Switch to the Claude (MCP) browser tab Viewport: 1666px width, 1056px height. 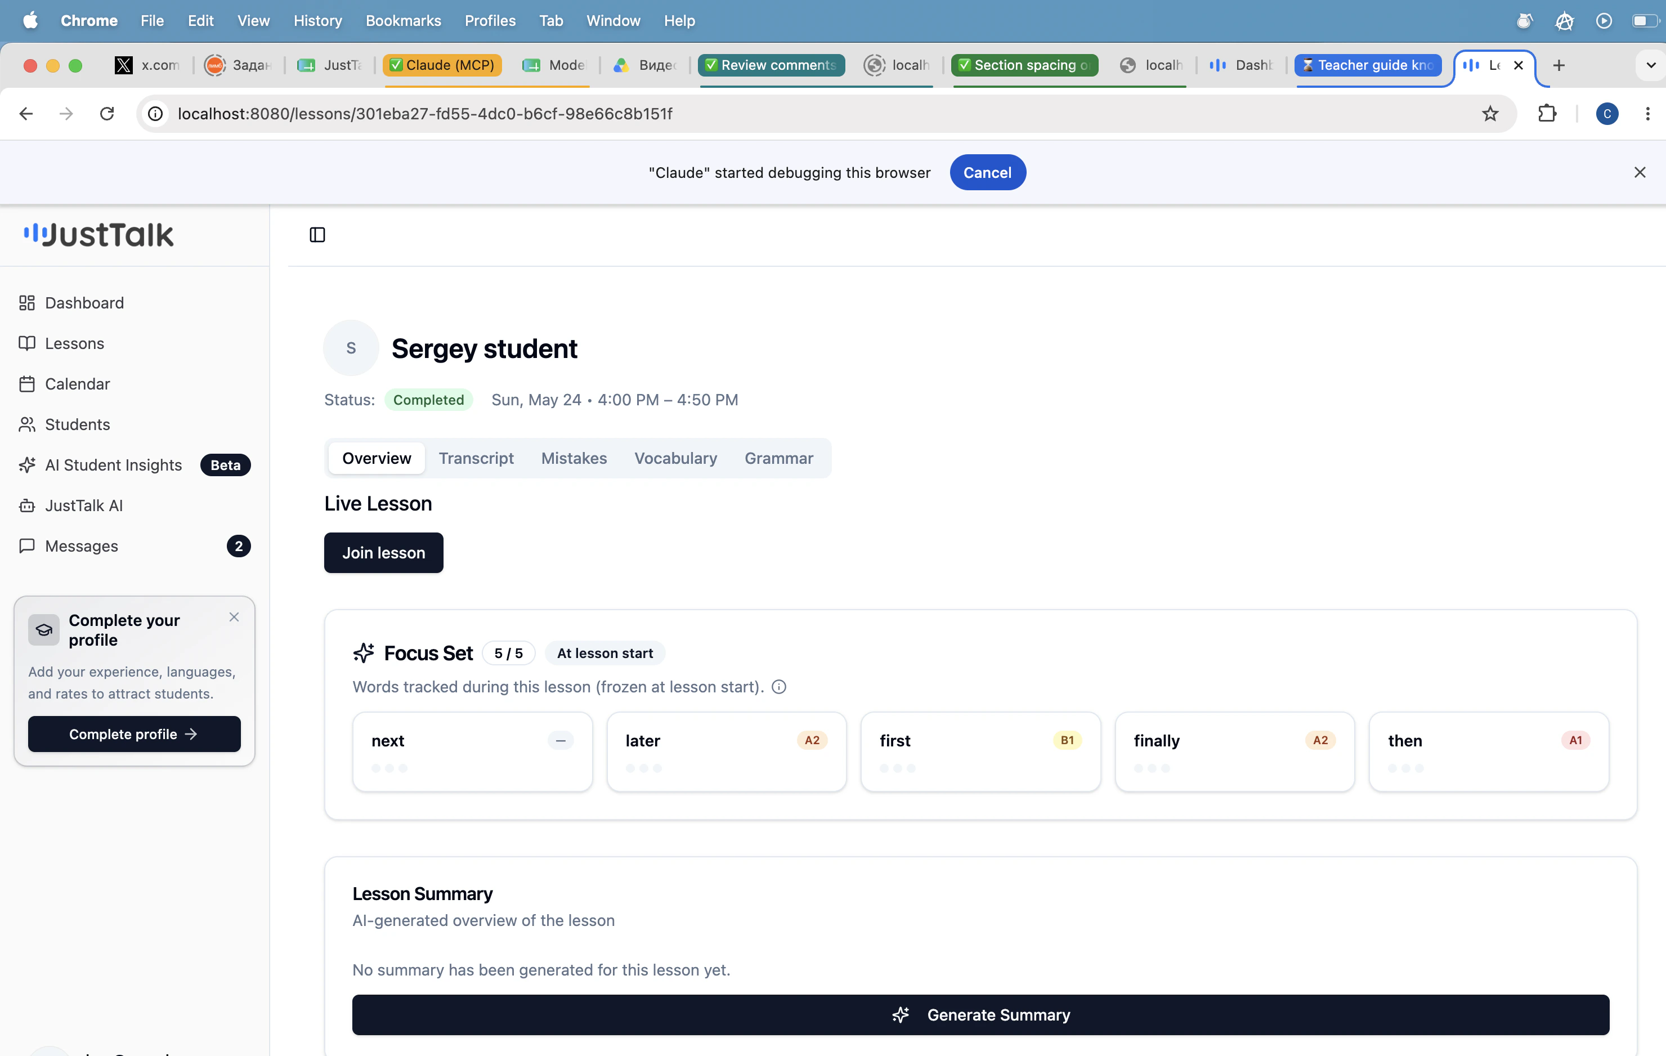pyautogui.click(x=443, y=65)
